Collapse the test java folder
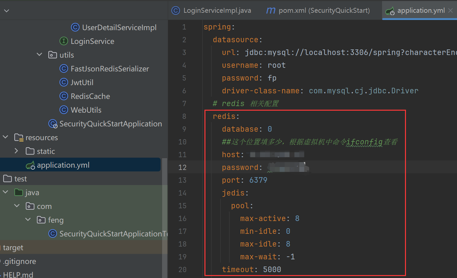Image resolution: width=457 pixels, height=278 pixels. (6, 192)
